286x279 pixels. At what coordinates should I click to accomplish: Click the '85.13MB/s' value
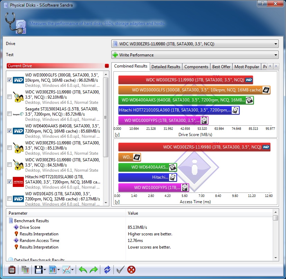[137, 227]
